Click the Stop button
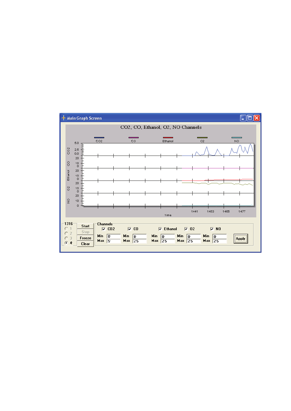 point(85,232)
